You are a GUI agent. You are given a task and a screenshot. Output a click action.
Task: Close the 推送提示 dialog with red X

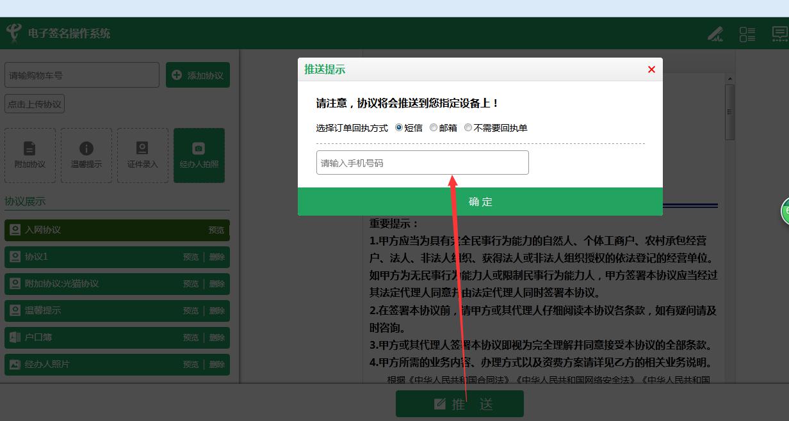click(x=651, y=70)
